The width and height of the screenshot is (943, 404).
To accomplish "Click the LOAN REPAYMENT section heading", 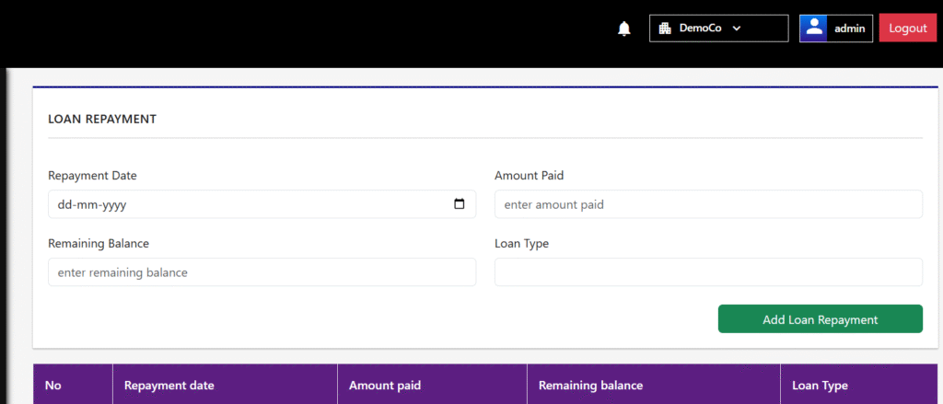I will point(102,119).
